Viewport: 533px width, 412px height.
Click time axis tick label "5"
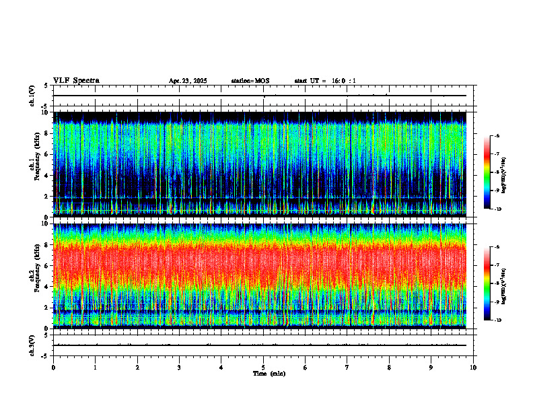(x=263, y=368)
